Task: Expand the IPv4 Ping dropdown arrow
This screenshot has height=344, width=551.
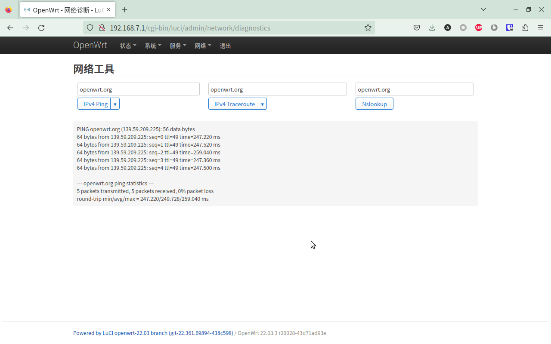Action: [115, 104]
